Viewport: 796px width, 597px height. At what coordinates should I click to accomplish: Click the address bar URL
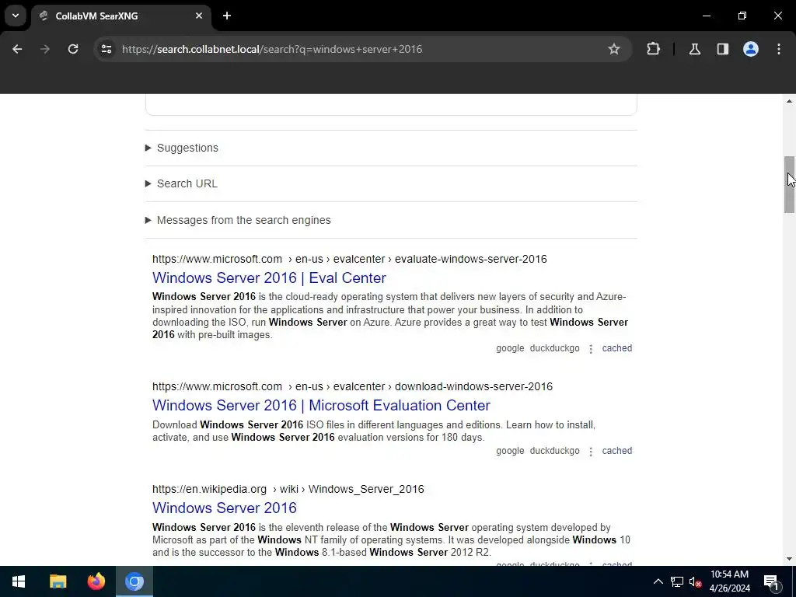271,49
